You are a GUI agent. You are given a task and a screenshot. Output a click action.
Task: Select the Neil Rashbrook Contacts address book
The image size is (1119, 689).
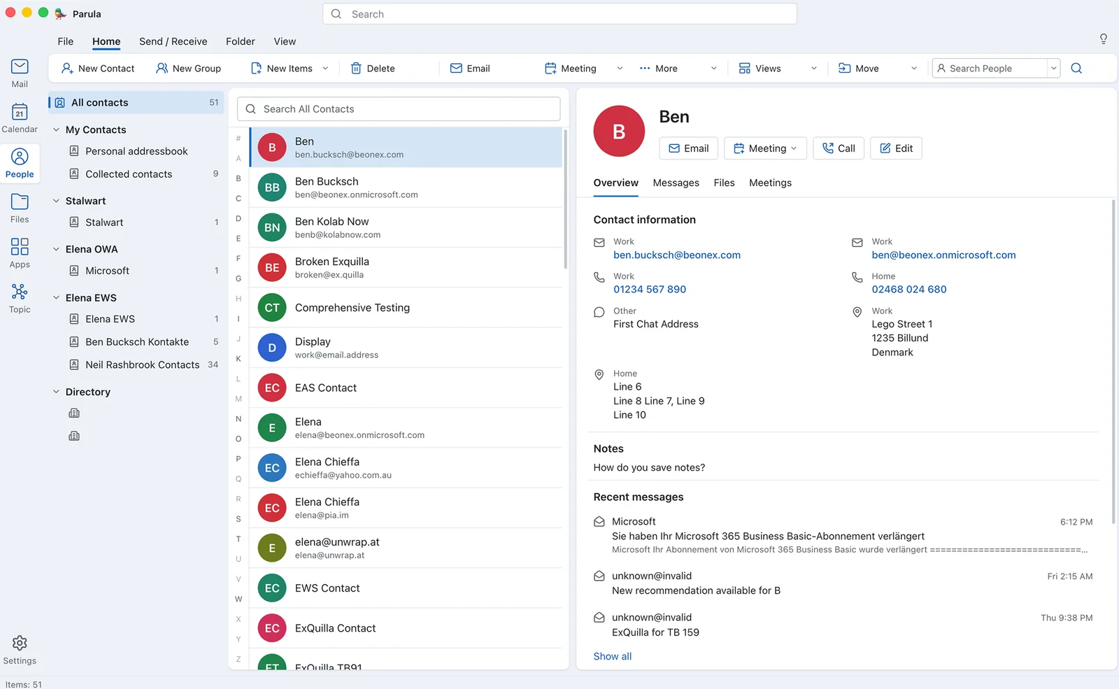(x=137, y=365)
